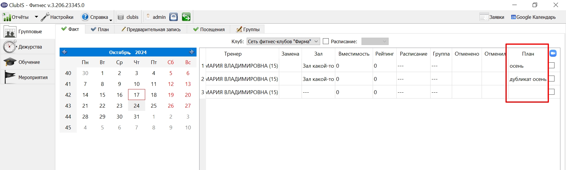Tick the checkbox in the дубликат осень row

click(552, 79)
